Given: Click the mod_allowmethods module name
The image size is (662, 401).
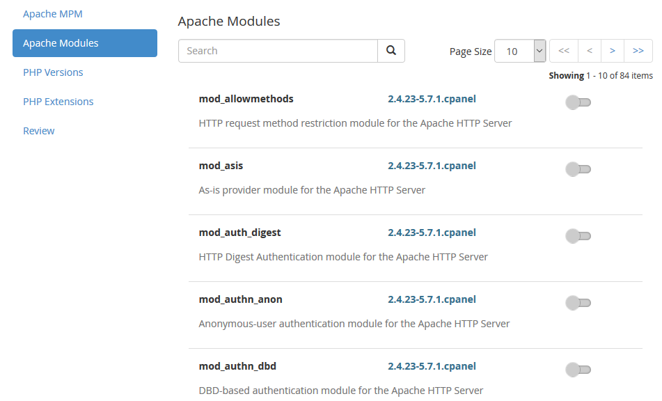Looking at the screenshot, I should coord(246,99).
